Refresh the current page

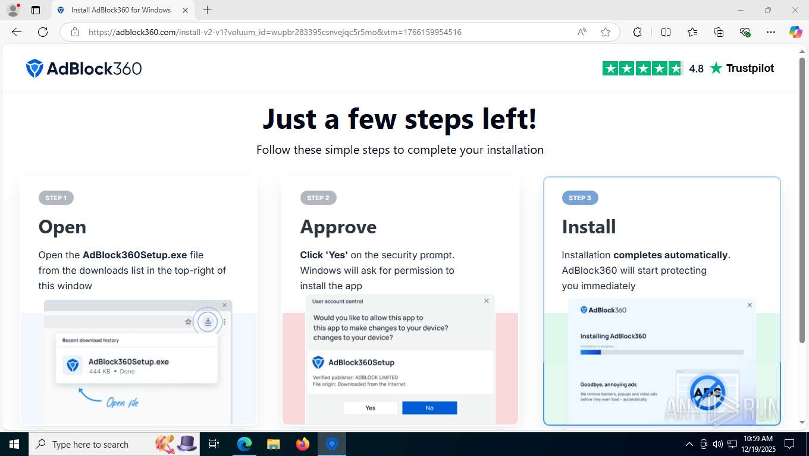43,32
